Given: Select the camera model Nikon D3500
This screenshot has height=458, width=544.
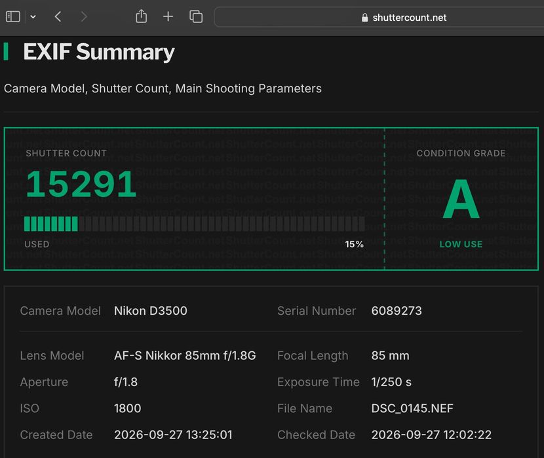Looking at the screenshot, I should click(x=151, y=311).
